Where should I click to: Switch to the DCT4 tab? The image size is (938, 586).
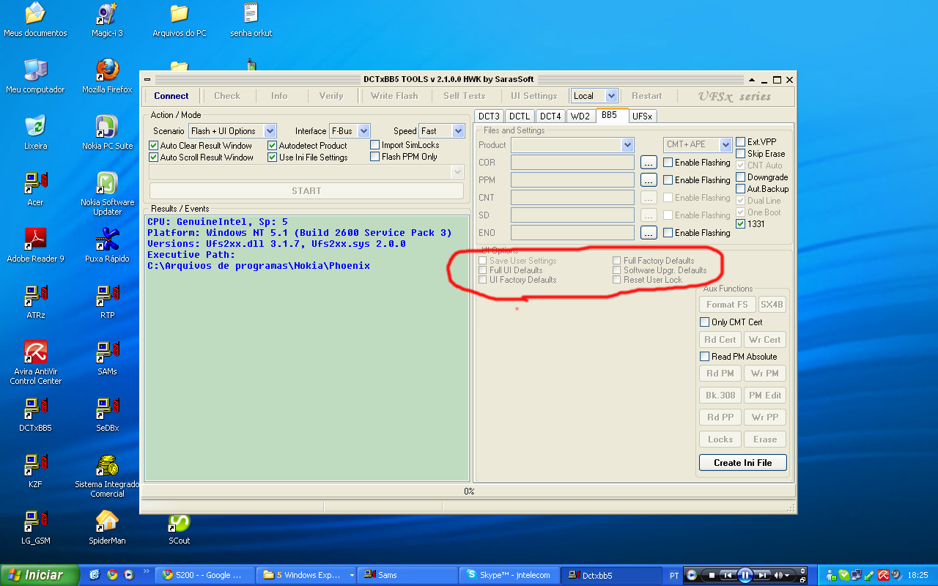[x=550, y=116]
